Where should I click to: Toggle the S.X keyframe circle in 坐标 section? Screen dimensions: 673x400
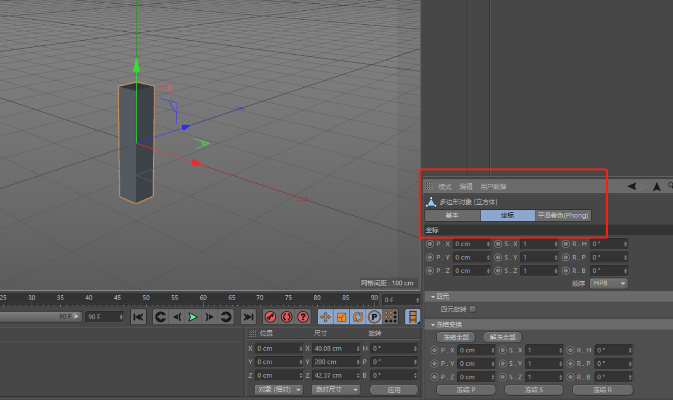498,244
